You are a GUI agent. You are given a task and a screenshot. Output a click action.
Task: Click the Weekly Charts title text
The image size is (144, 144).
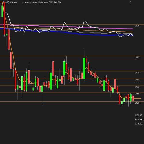[x=10, y=2]
